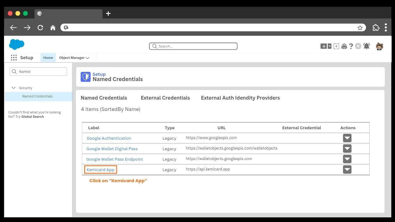Click the Actions column header

point(348,128)
